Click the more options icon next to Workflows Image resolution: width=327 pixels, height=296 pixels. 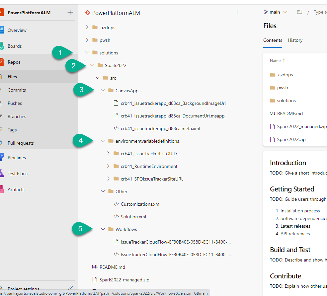[237, 229]
